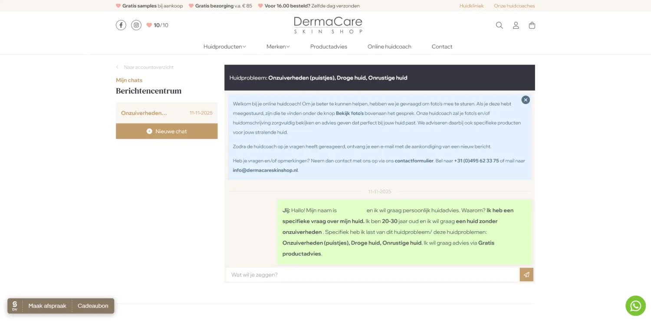This screenshot has height=321, width=651.
Task: Open the Instagram icon
Action: point(136,25)
